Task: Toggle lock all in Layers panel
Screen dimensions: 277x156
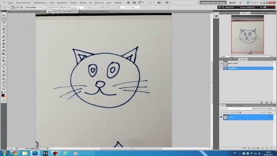Action: pos(240,113)
